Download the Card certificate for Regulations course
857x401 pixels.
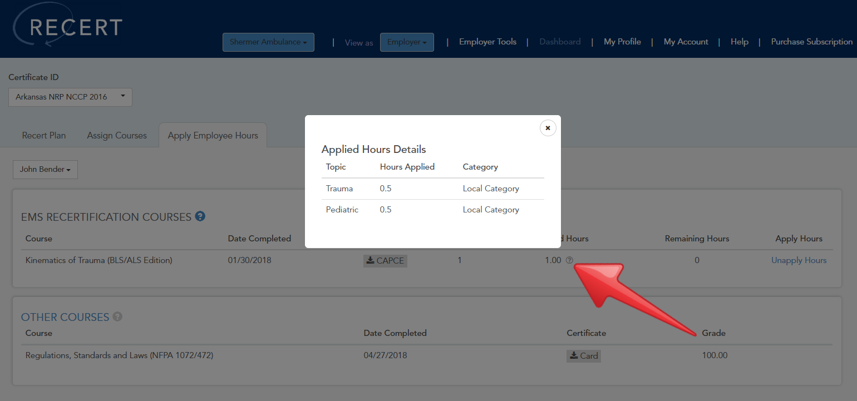(583, 355)
